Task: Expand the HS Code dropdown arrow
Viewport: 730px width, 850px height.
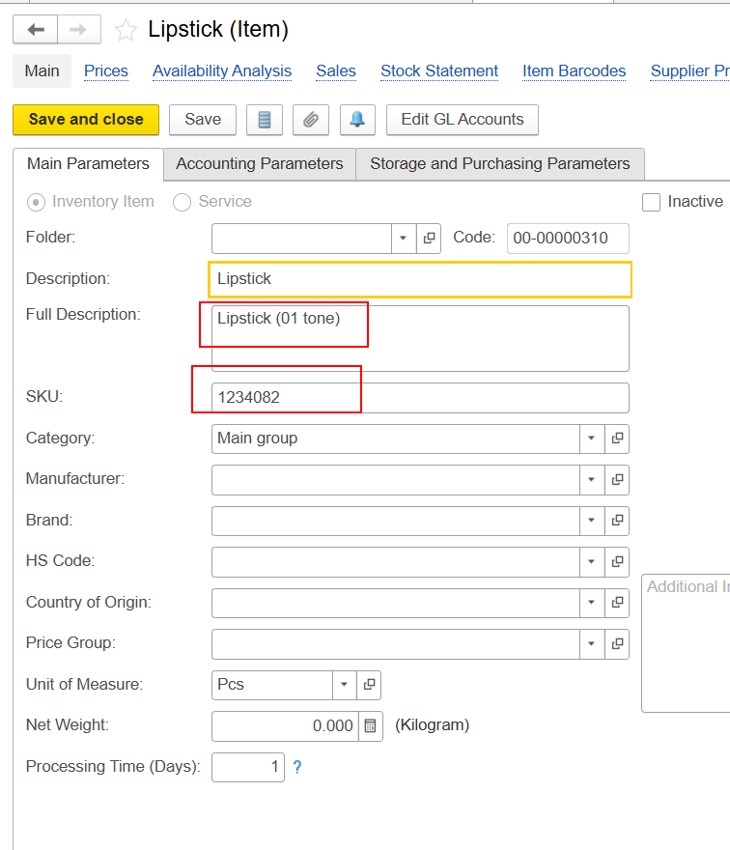Action: pos(591,561)
